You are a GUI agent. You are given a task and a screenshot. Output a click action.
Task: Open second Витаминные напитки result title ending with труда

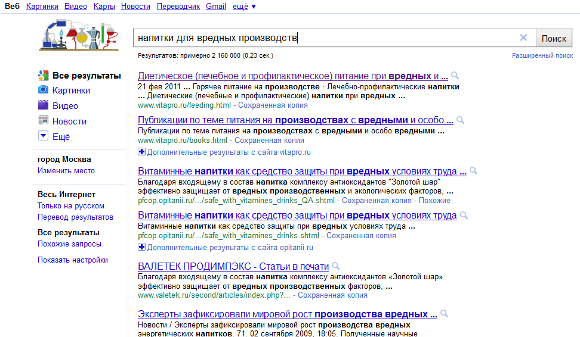click(x=297, y=215)
